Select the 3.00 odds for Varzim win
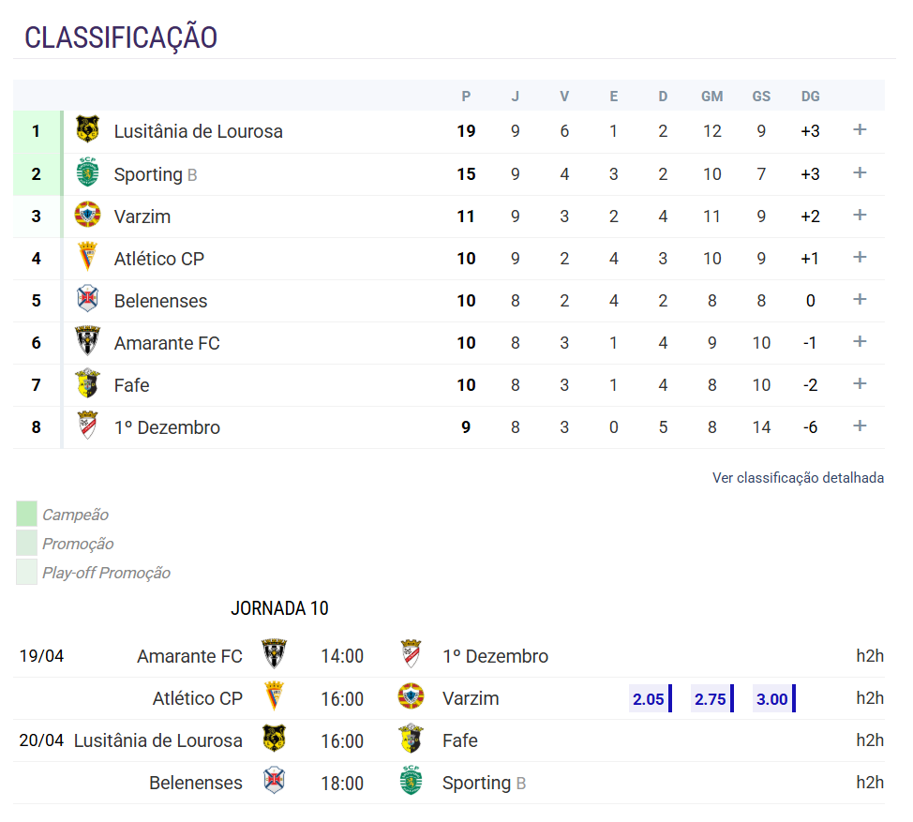 click(774, 698)
